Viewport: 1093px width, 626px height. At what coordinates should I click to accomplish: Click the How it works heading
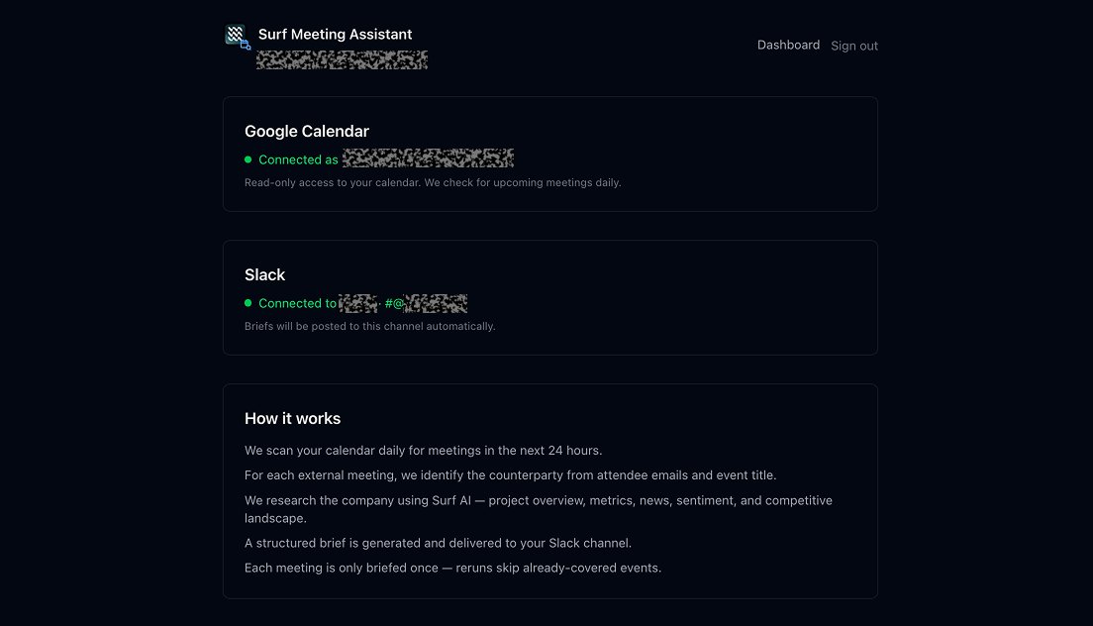coord(292,418)
